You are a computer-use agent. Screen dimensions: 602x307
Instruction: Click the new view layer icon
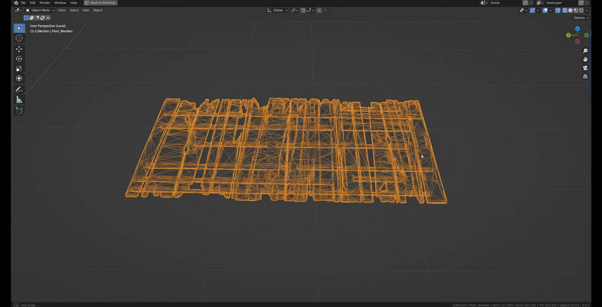pos(581,2)
